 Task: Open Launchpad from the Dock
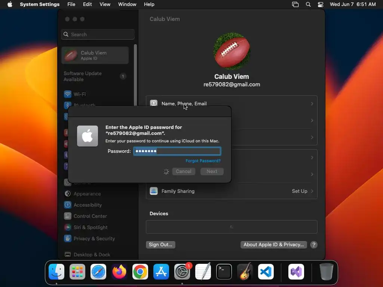click(77, 272)
